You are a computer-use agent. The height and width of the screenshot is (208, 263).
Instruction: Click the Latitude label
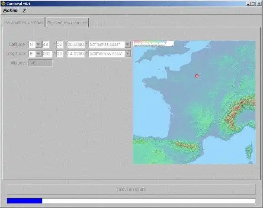point(17,44)
